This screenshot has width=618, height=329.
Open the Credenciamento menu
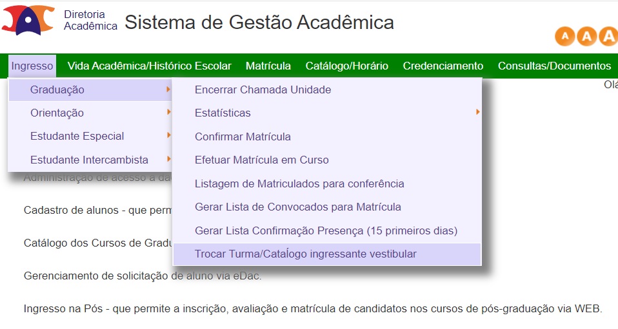click(443, 66)
